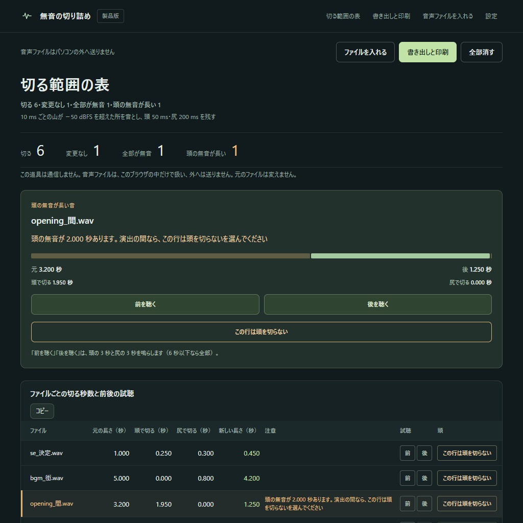
Task: Click the コピー button above the table
Action: point(42,411)
